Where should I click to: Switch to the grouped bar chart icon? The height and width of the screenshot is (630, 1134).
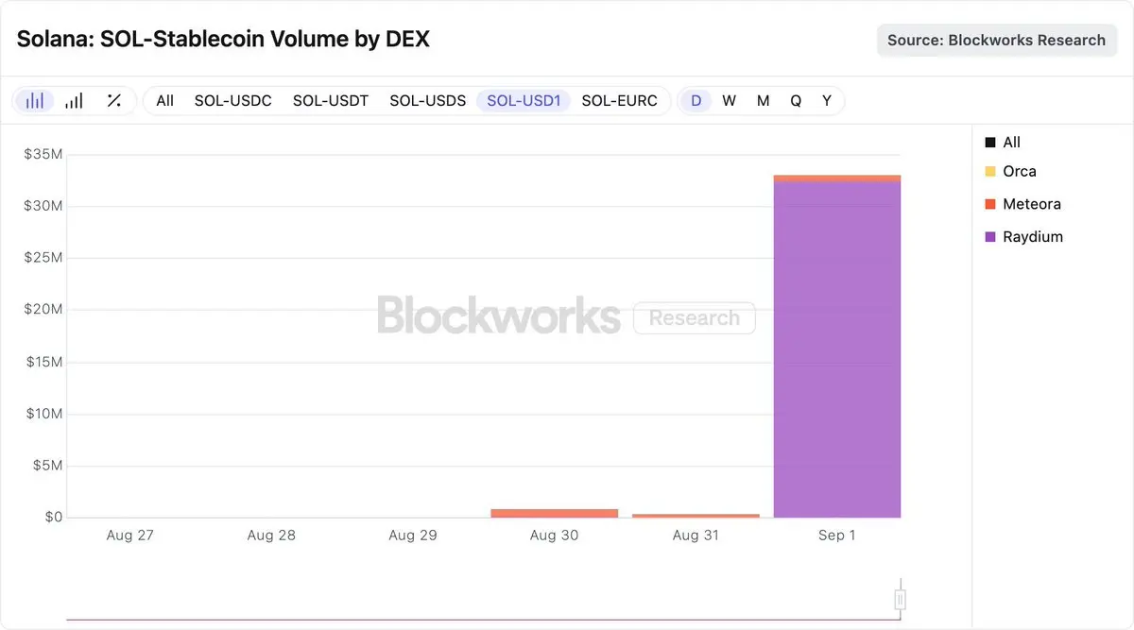click(74, 100)
